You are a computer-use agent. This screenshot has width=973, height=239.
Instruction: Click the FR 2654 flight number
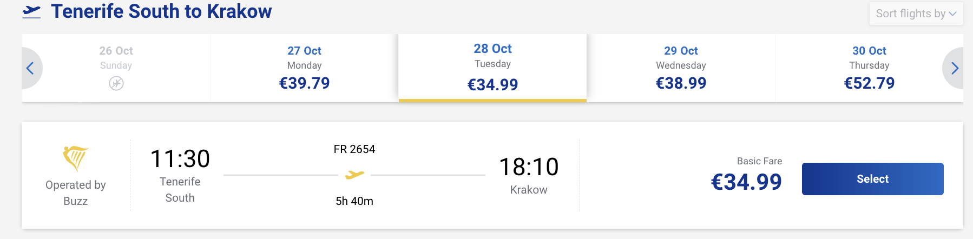(x=354, y=149)
